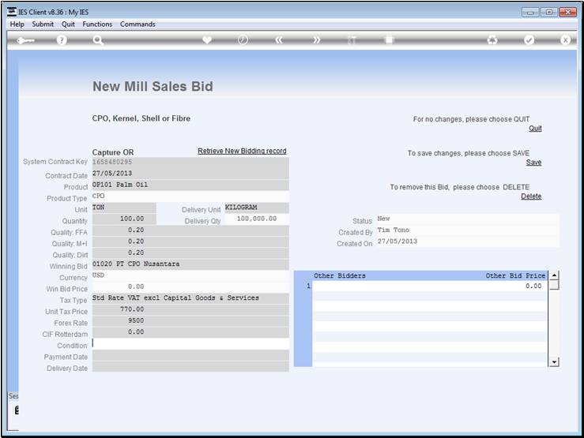The height and width of the screenshot is (438, 584).
Task: Click the faded toolbar icon left of the square icon
Action: (x=352, y=39)
